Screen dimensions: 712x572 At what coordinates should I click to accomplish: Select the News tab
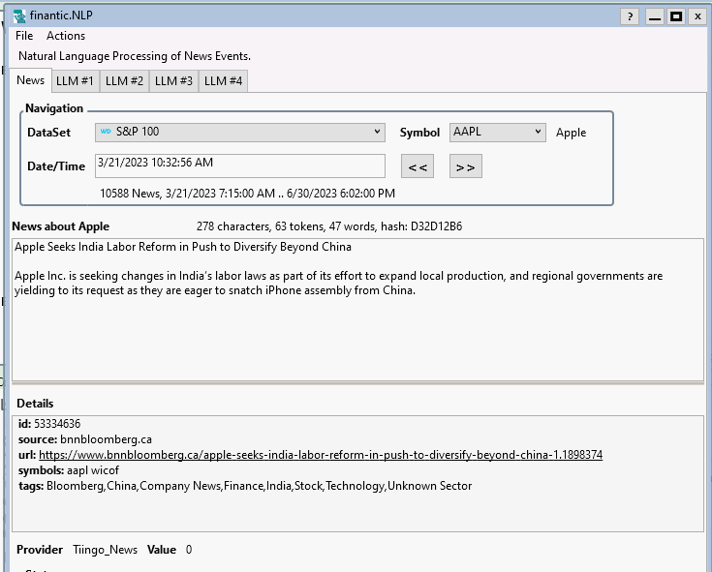click(x=30, y=80)
